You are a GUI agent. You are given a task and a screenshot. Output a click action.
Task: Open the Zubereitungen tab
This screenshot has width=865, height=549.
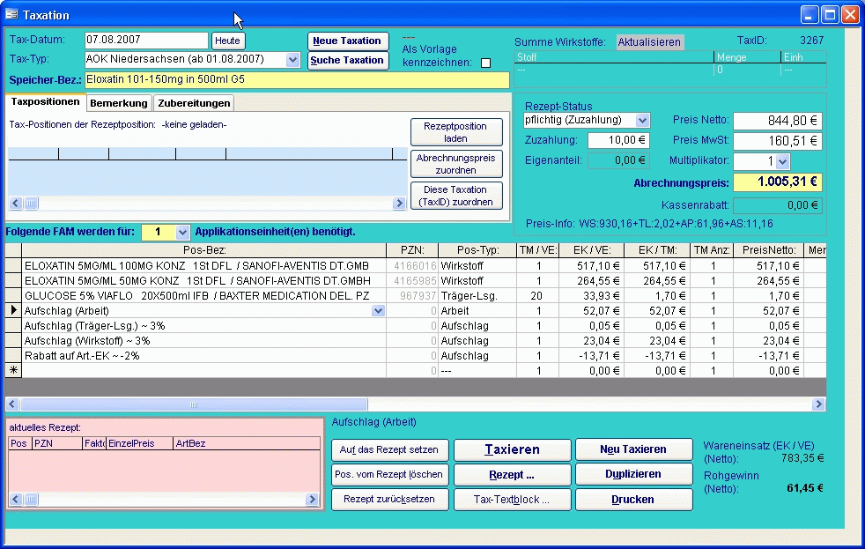(x=194, y=103)
